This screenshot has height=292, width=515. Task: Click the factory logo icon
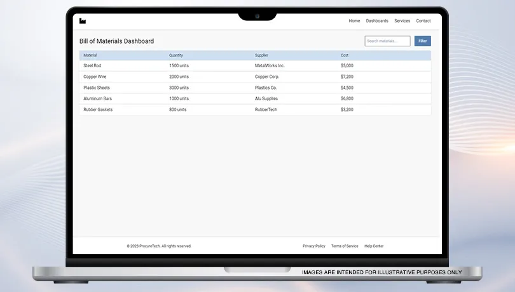coord(83,21)
